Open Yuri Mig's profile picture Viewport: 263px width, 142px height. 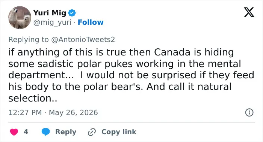point(20,18)
